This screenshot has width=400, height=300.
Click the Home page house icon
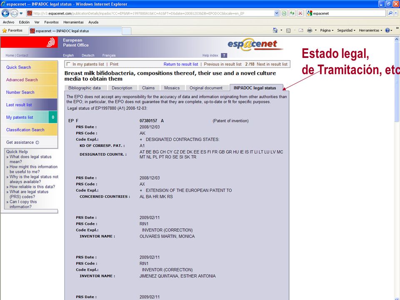point(275,30)
